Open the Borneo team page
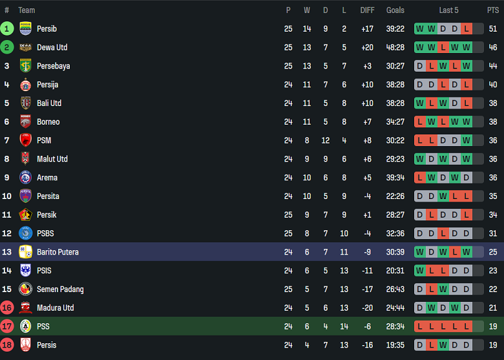504x360 pixels. point(48,122)
